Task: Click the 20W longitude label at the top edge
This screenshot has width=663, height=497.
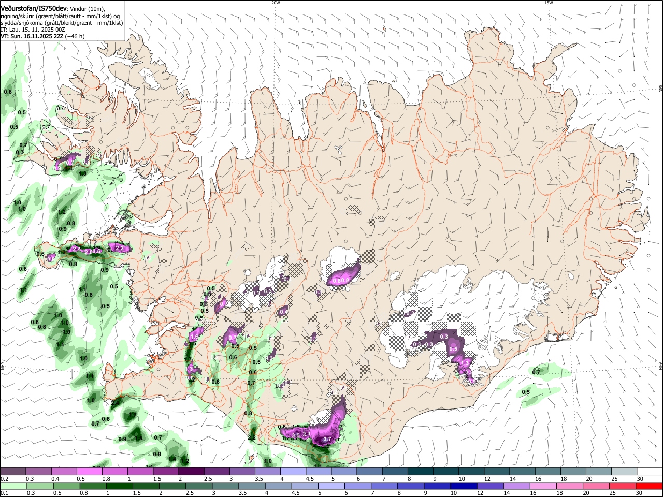Action: (x=276, y=2)
